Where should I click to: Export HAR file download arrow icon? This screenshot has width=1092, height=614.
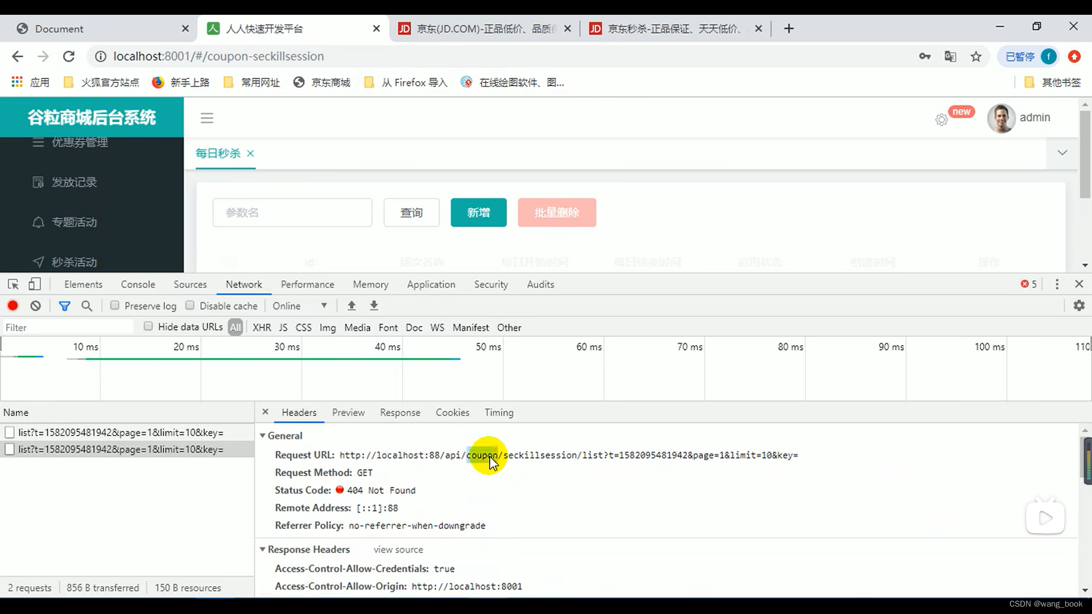(x=374, y=306)
